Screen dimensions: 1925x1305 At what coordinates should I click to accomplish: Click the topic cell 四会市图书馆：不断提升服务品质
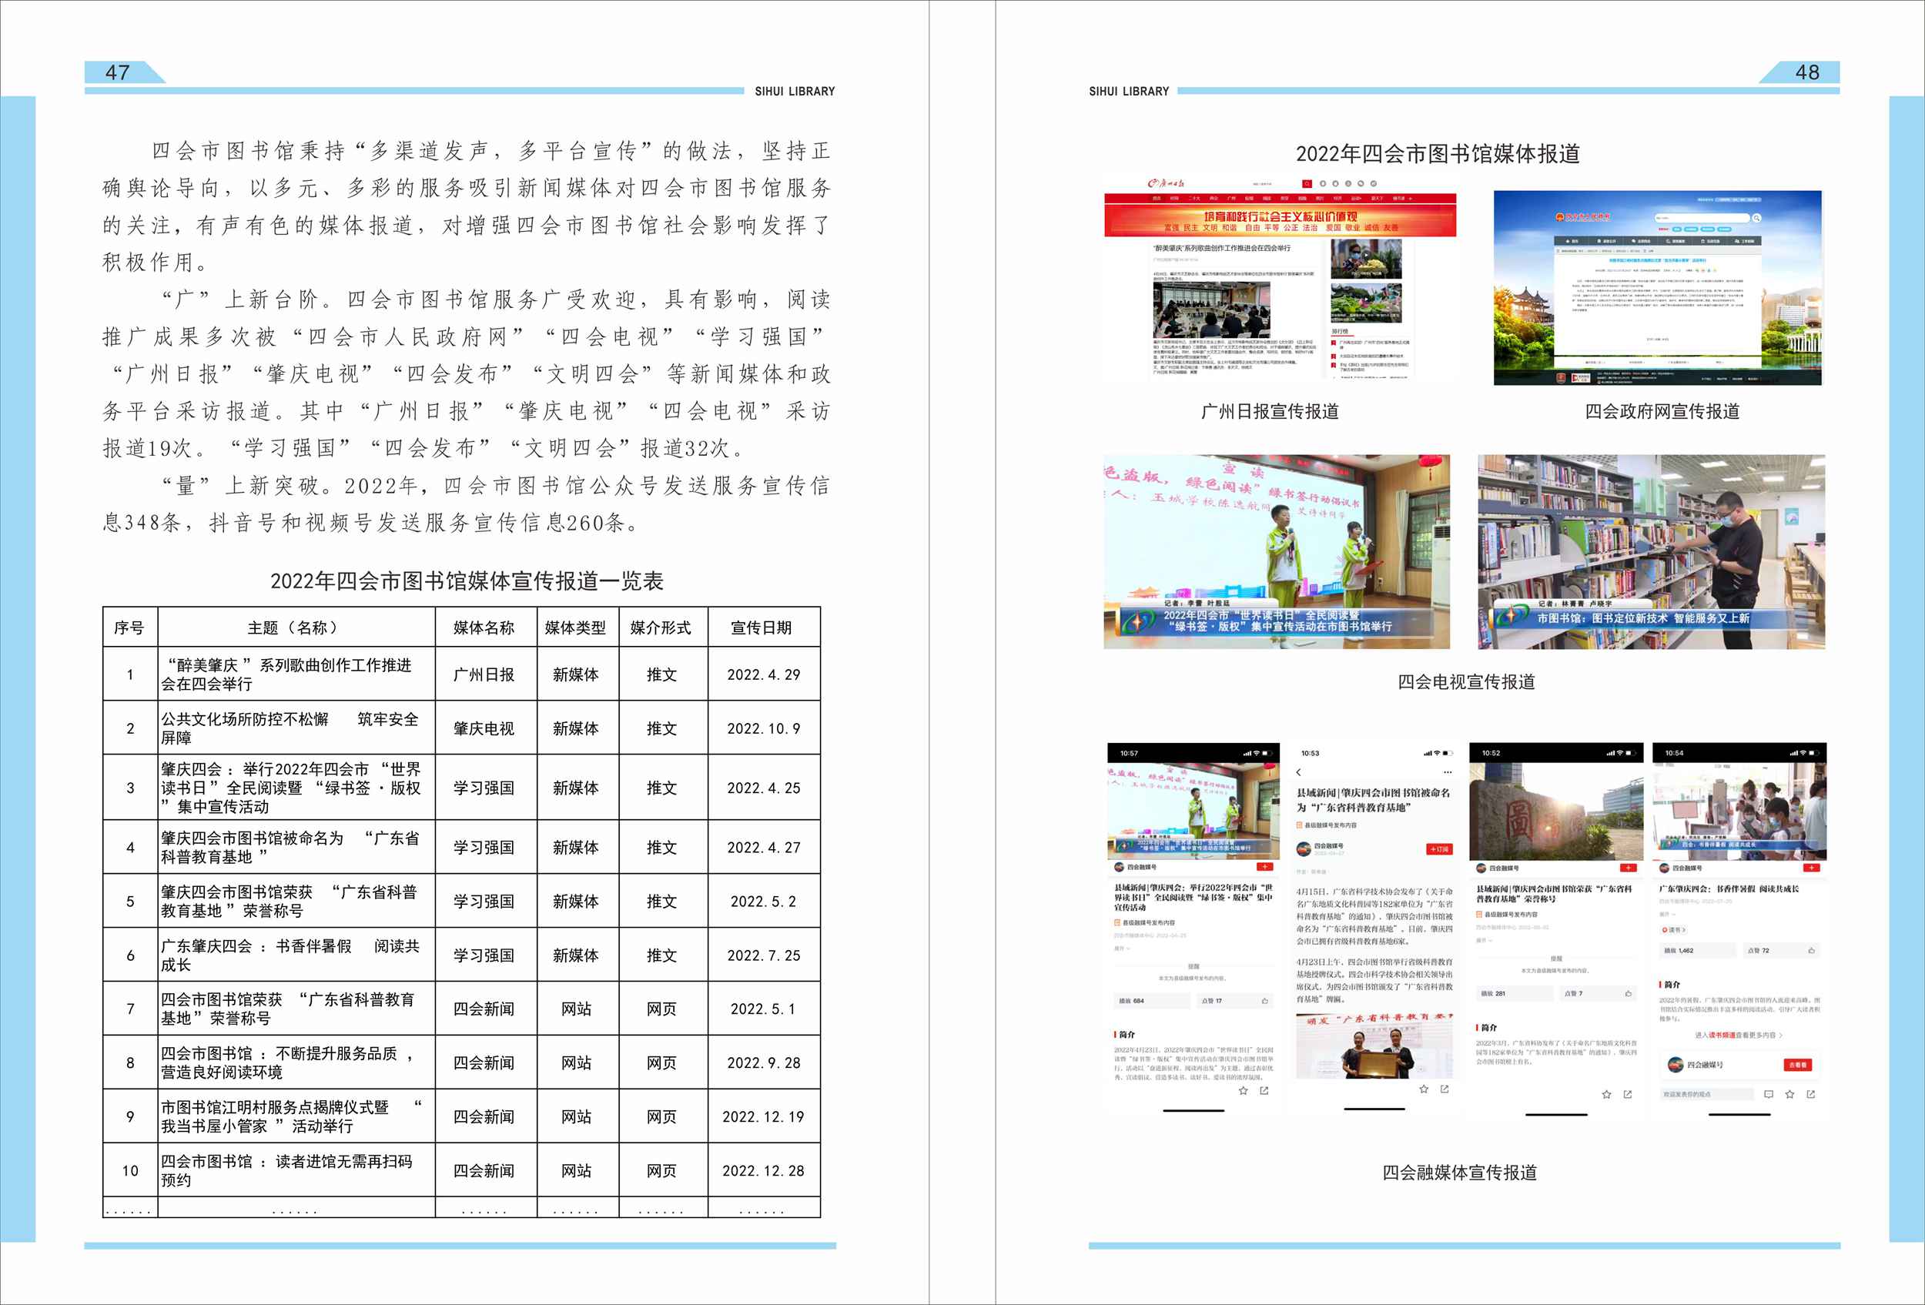tap(296, 1063)
